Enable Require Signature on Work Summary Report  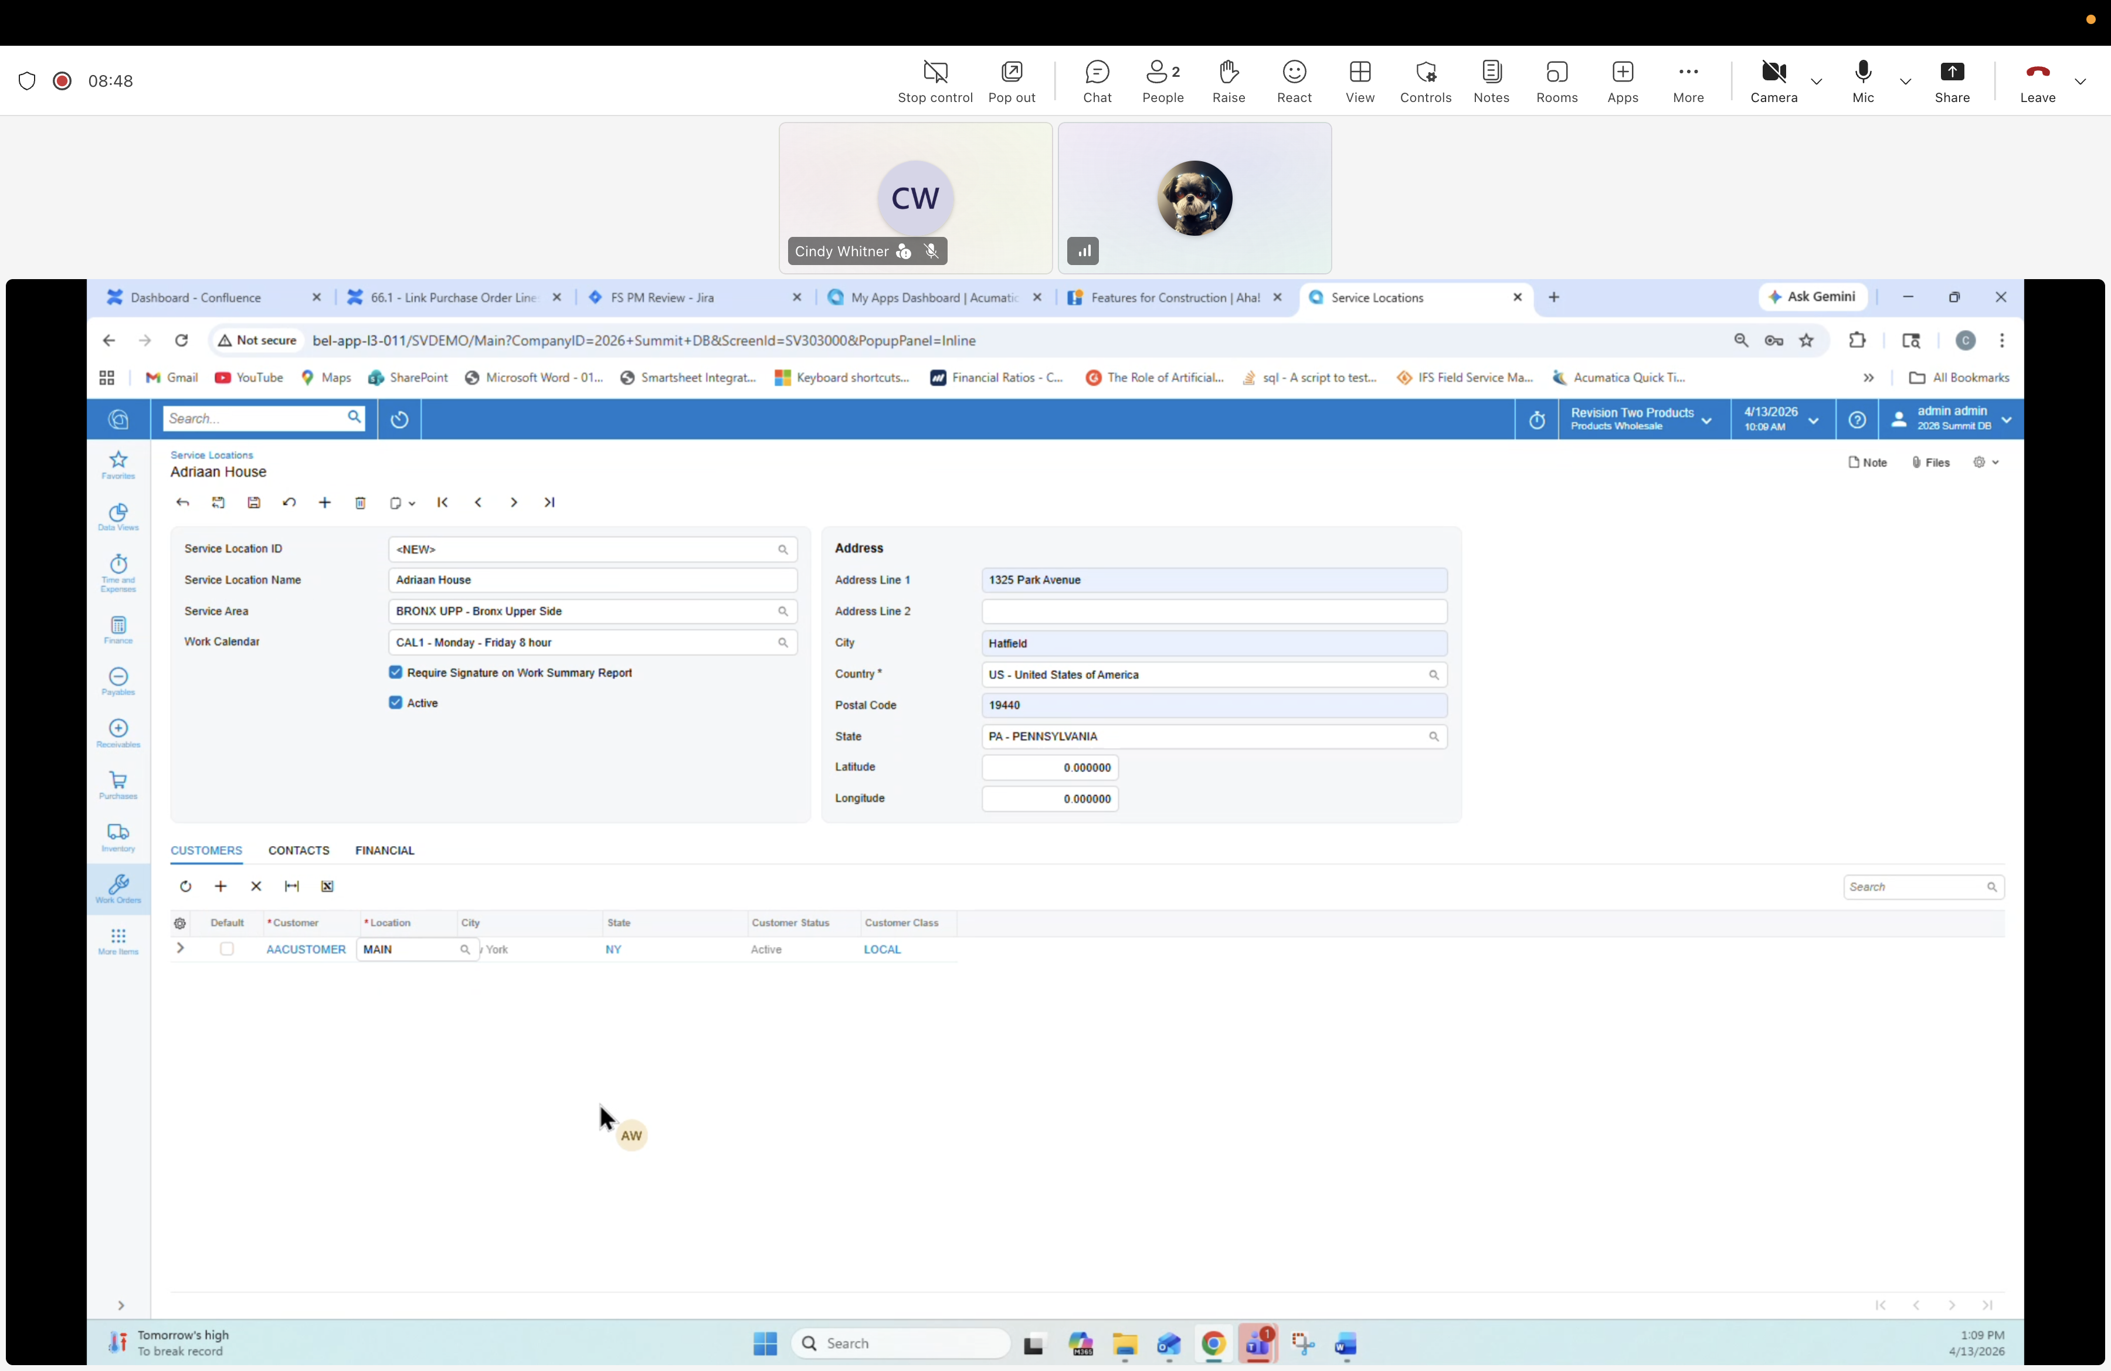(396, 673)
